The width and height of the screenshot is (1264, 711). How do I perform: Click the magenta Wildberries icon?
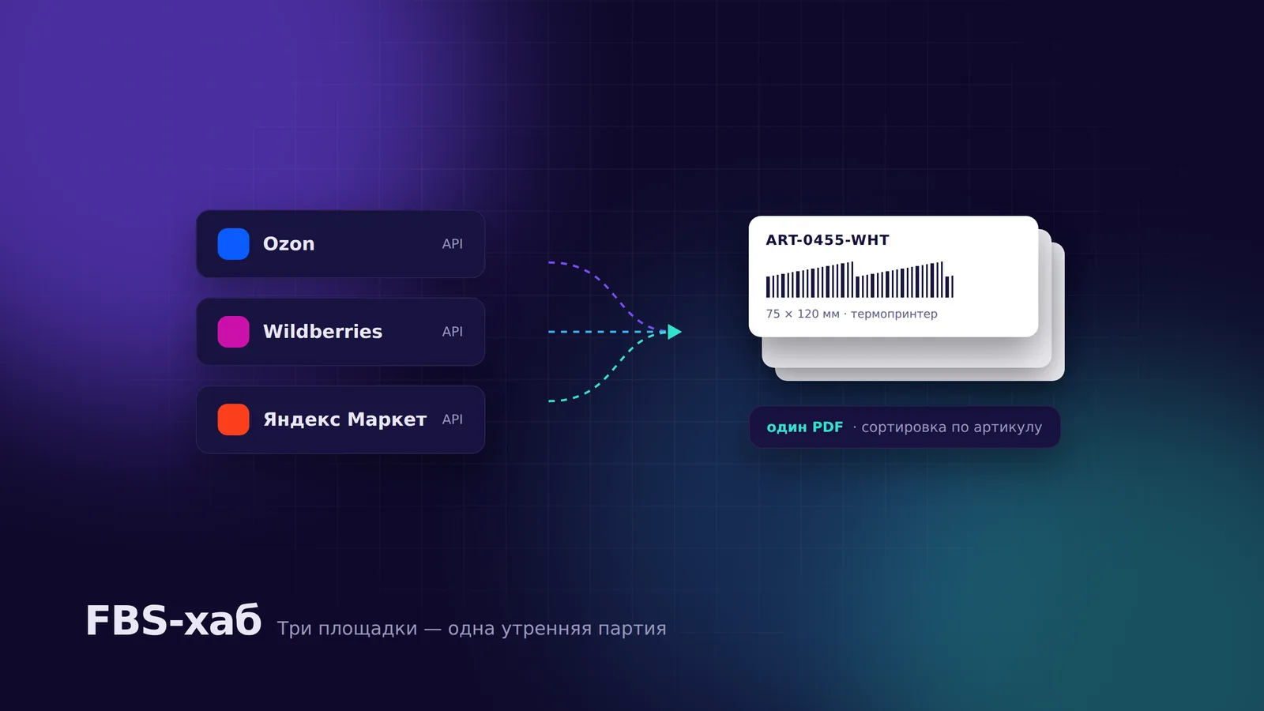coord(233,332)
